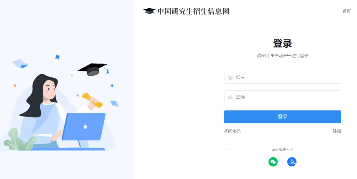Click the large 登录 heading
Screen dimensions: 357x179
point(283,43)
